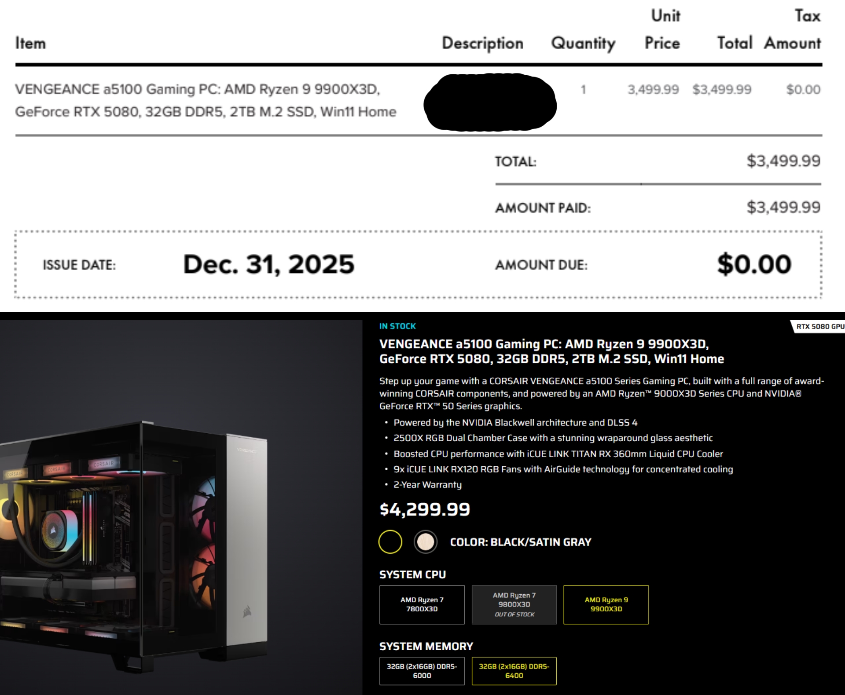
Task: Click the Quantity column header
Action: pos(584,43)
